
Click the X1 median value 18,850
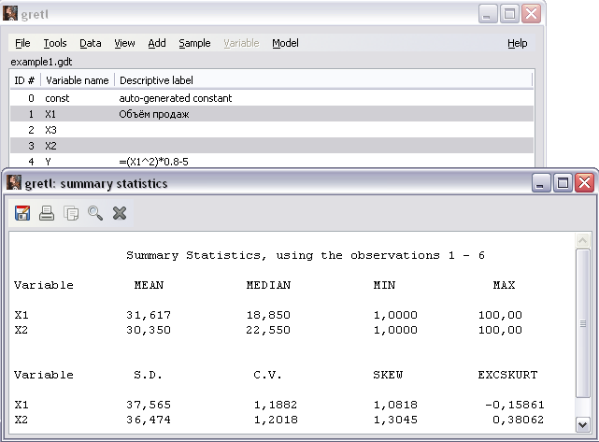[268, 315]
